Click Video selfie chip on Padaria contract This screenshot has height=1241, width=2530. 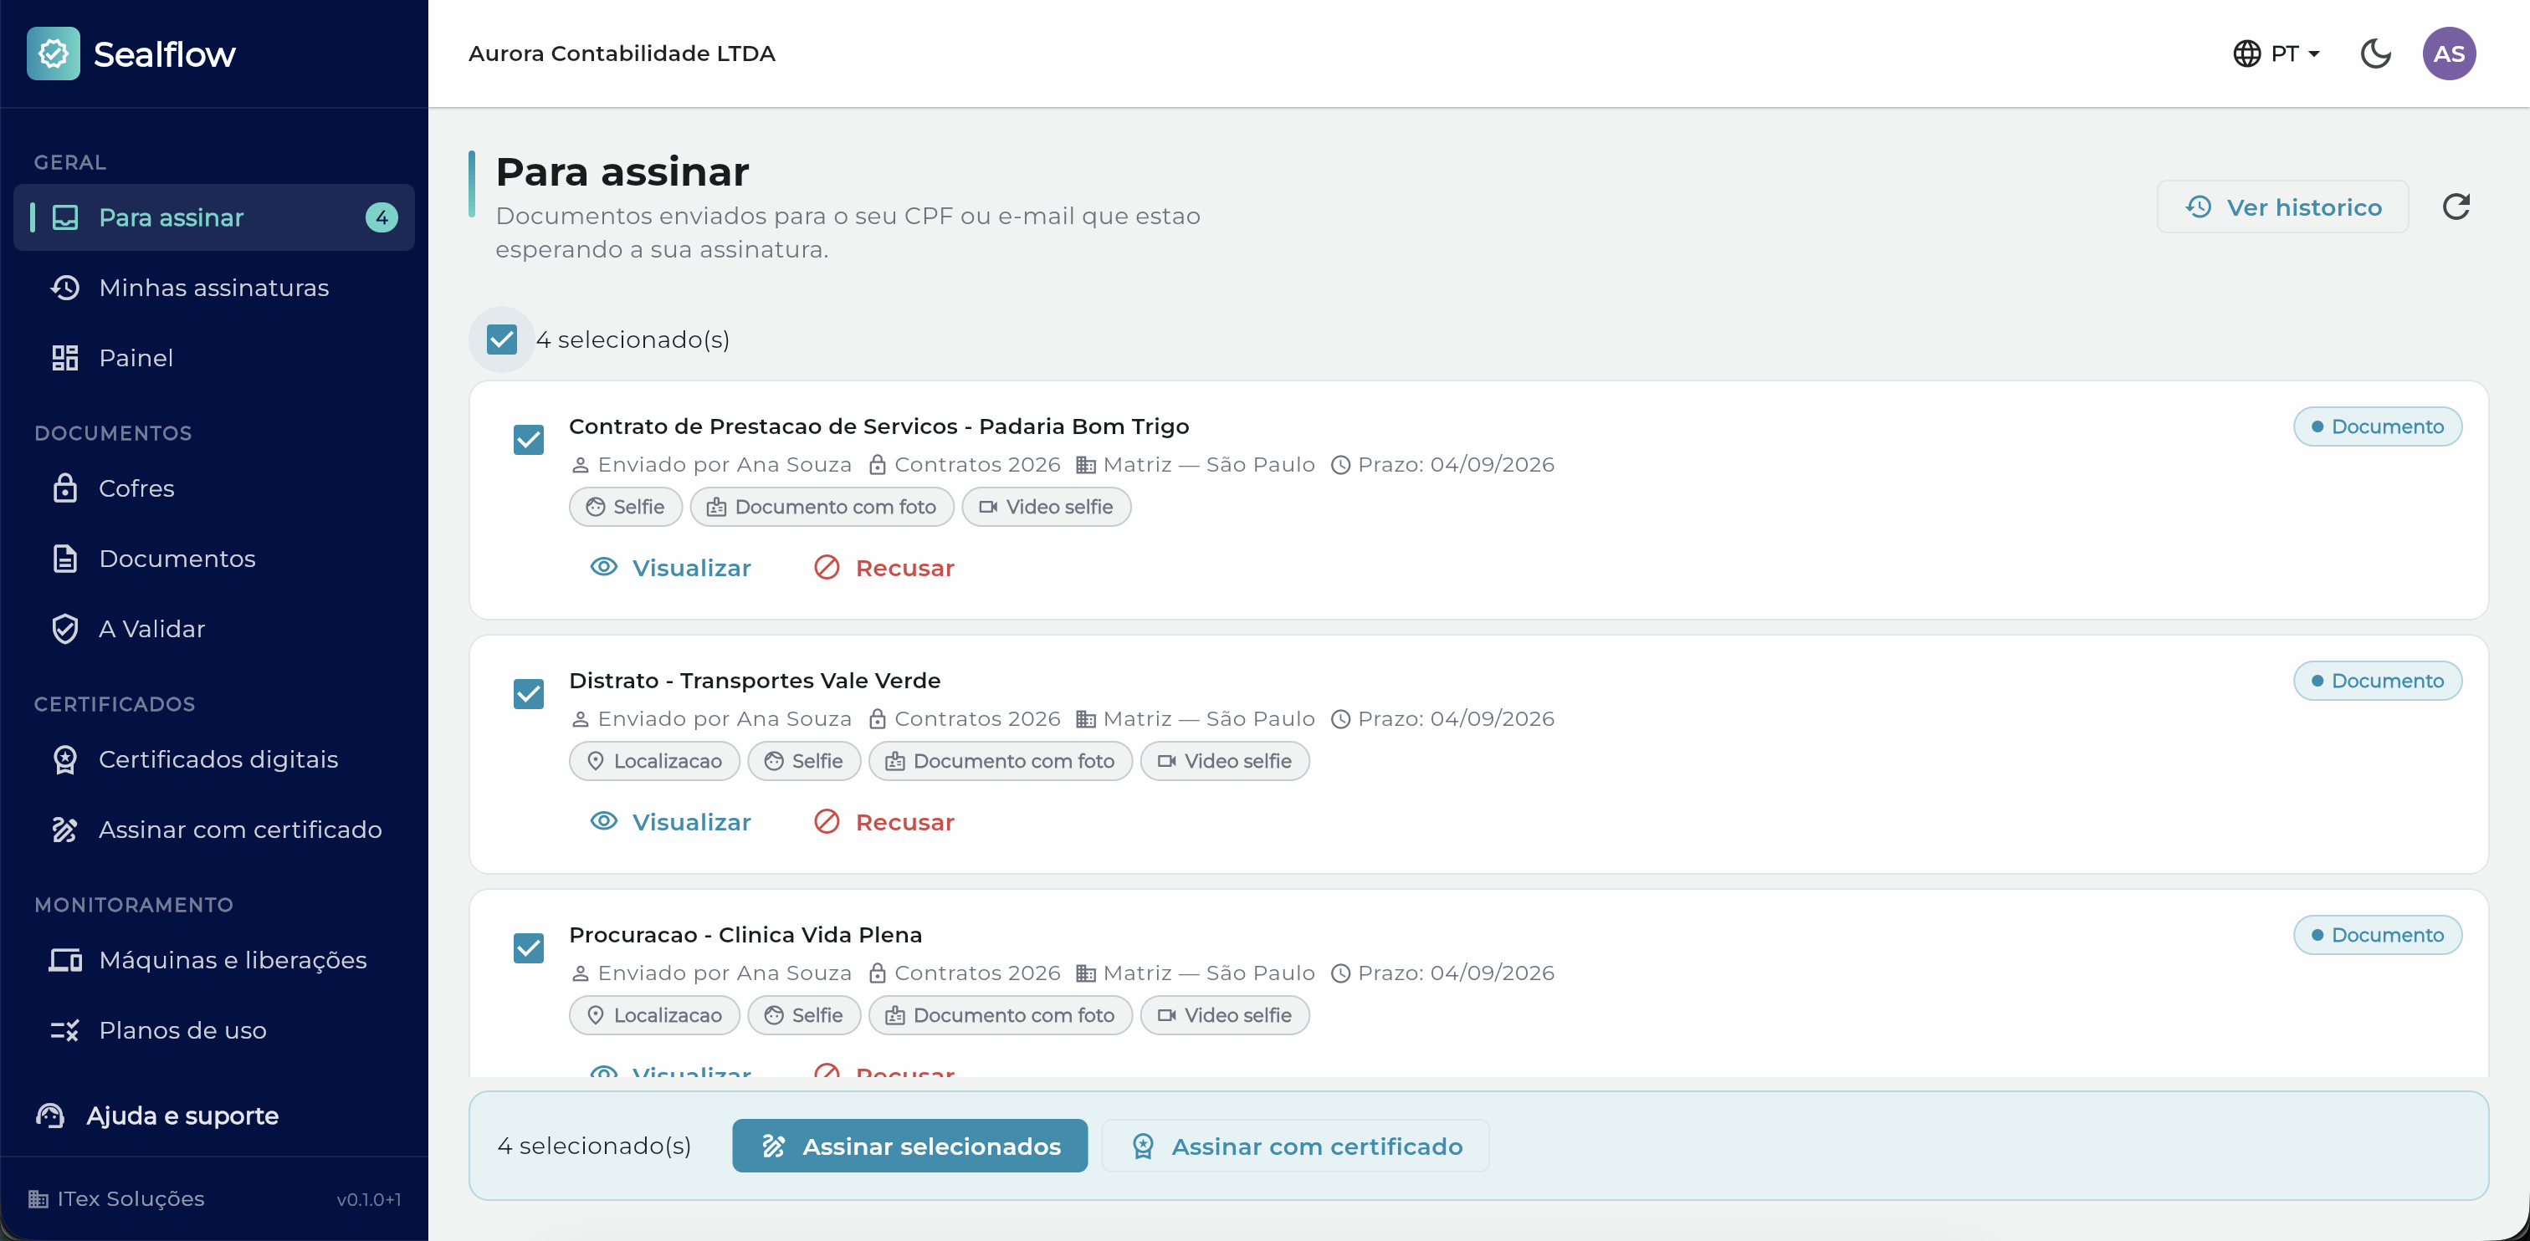click(1046, 507)
